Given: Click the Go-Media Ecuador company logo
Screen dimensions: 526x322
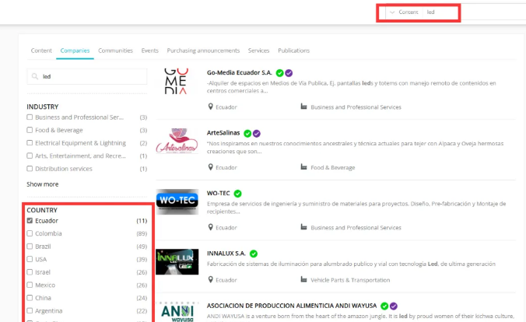Looking at the screenshot, I should (176, 82).
